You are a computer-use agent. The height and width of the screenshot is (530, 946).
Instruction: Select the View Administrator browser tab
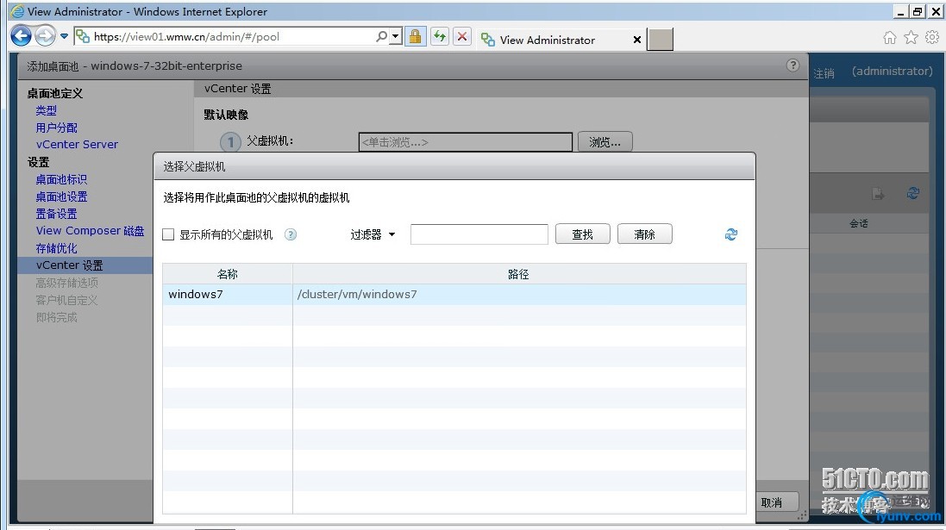548,40
